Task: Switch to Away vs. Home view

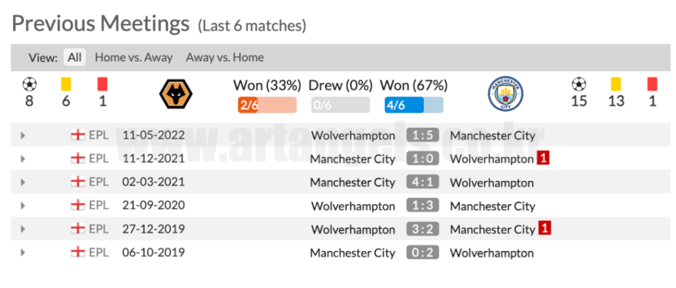Action: coord(224,57)
